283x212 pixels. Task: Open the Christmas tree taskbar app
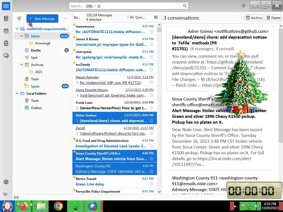75,206
